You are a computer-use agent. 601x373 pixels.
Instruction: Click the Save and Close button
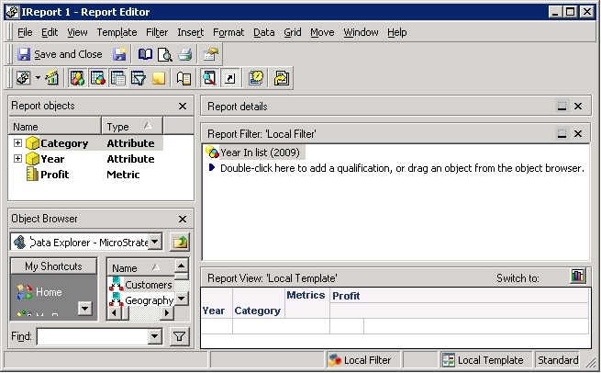click(x=60, y=54)
